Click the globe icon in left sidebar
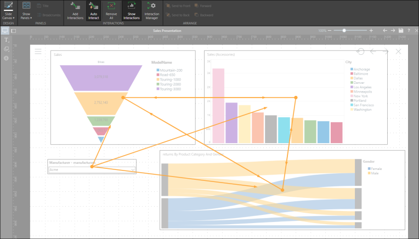 click(6, 58)
